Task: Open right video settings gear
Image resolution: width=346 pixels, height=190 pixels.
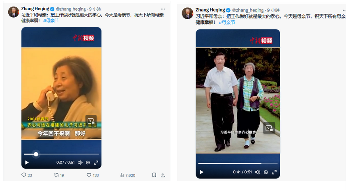Action: pyautogui.click(x=266, y=172)
